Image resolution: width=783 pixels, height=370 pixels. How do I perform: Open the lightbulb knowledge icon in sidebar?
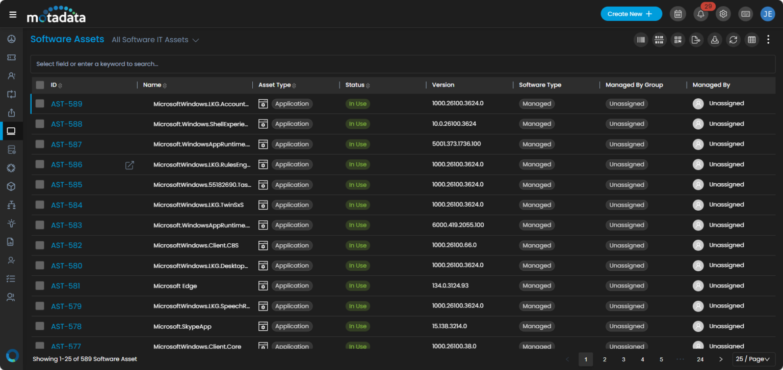pyautogui.click(x=11, y=223)
